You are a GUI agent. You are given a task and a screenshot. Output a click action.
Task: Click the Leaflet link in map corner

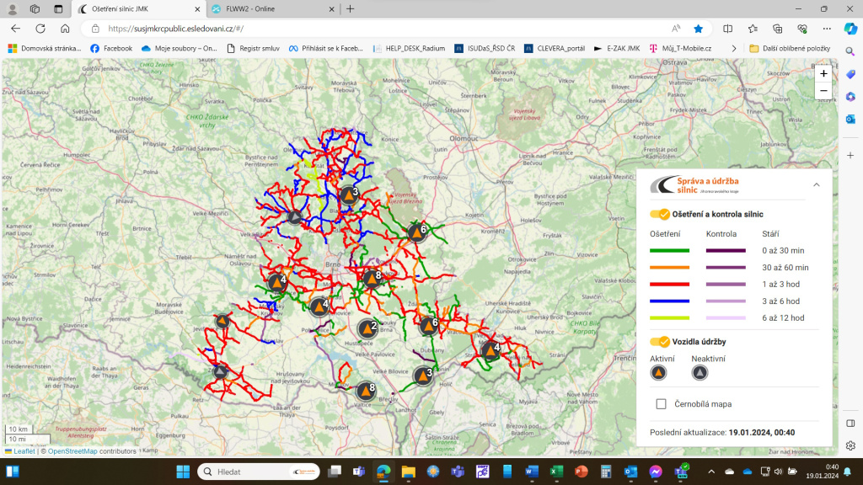point(23,451)
